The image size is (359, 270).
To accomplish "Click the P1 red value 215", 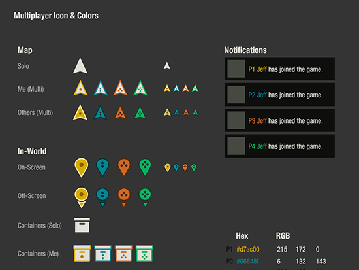I will tap(282, 249).
